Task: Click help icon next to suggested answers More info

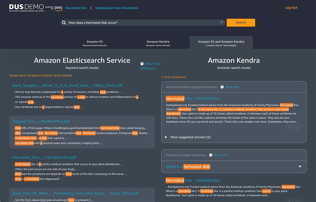Action: click(x=222, y=87)
